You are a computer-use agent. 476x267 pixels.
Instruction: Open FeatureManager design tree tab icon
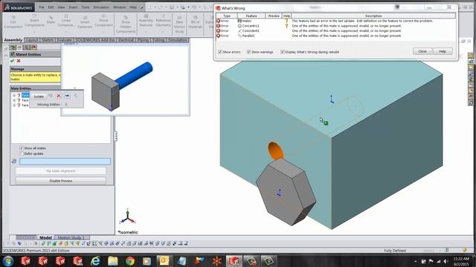pos(13,47)
